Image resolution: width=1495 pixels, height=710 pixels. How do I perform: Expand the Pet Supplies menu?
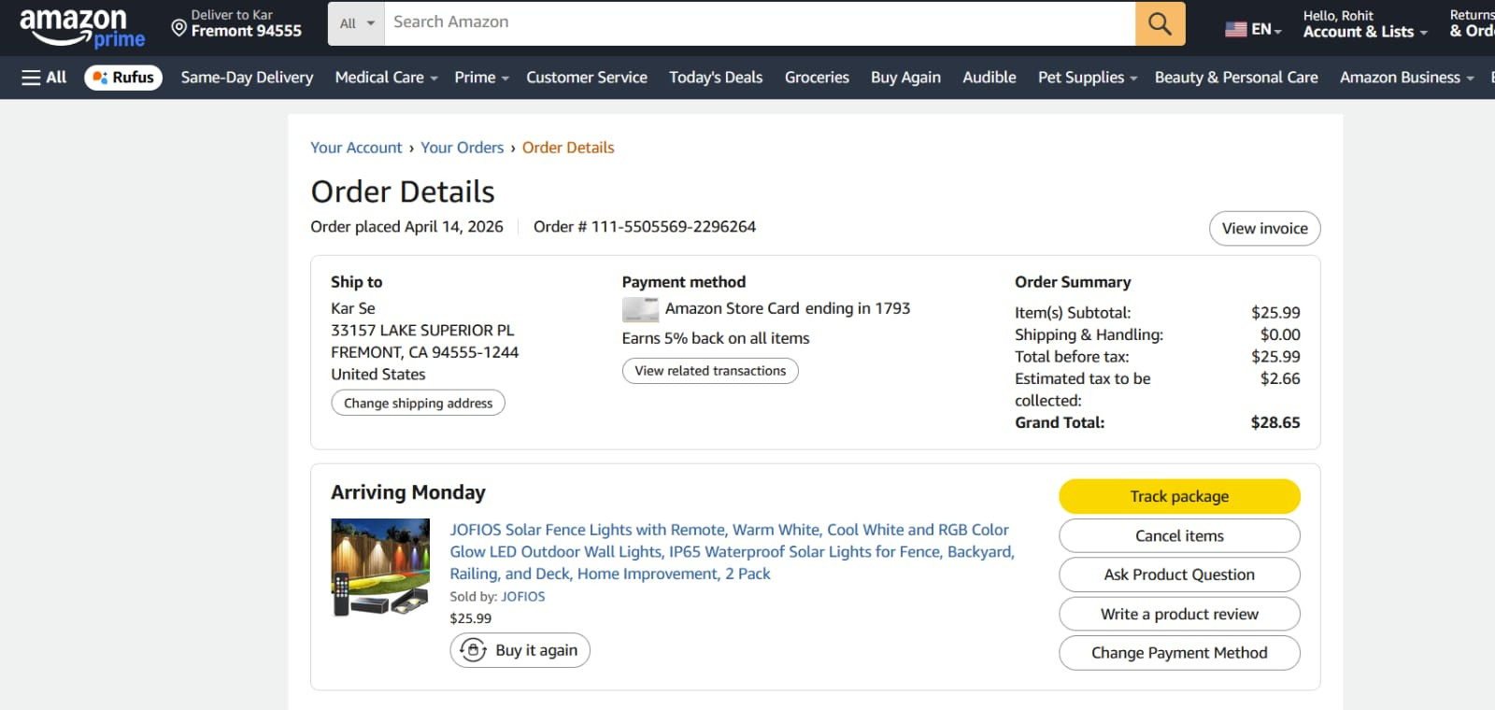pyautogui.click(x=1087, y=78)
